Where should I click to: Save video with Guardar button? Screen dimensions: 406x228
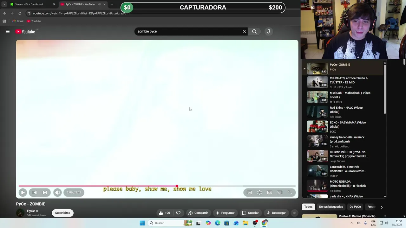[x=250, y=213]
